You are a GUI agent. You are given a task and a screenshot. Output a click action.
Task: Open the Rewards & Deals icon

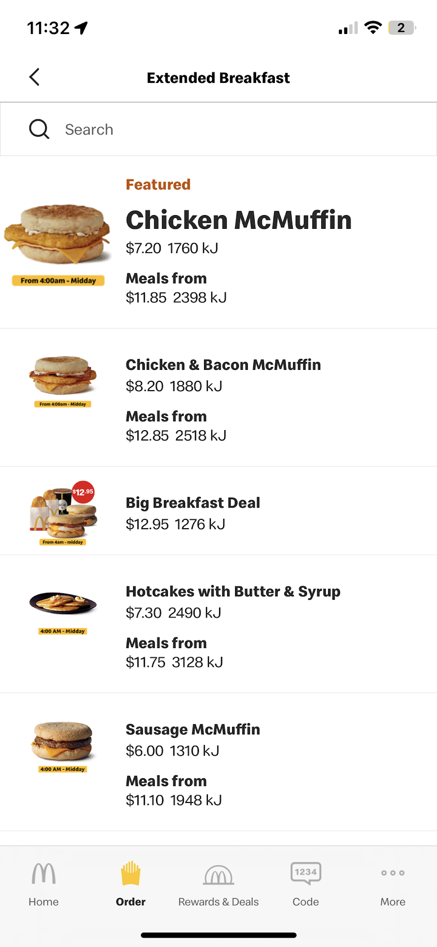click(218, 875)
